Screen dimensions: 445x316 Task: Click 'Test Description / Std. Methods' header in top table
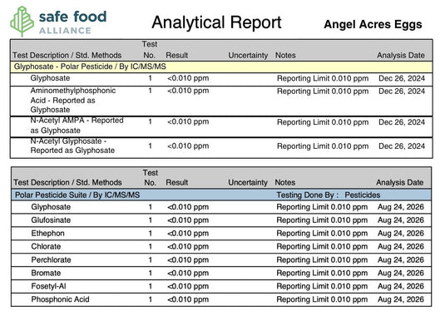67,56
